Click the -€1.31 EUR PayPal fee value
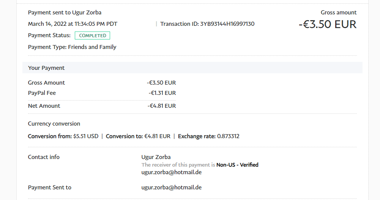The image size is (380, 200). (x=162, y=93)
